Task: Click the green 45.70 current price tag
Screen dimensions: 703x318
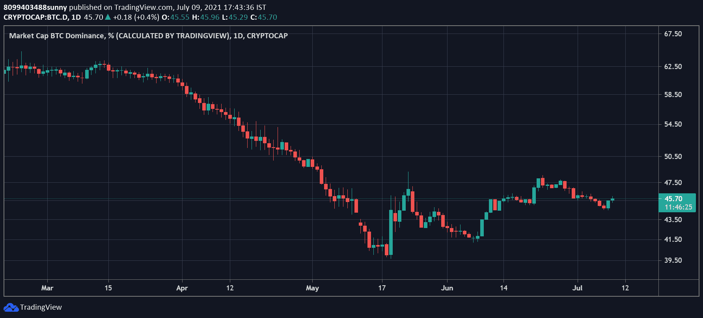Action: [673, 199]
